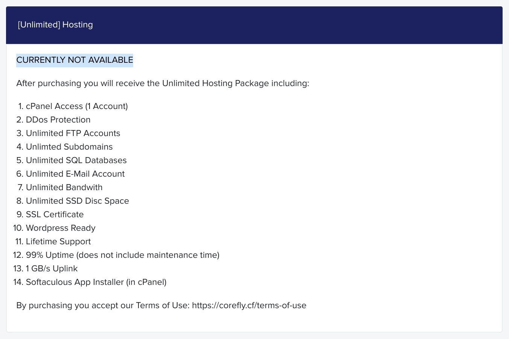This screenshot has width=509, height=339.
Task: Click the 'After purchasing you will receive' sentence
Action: point(163,83)
